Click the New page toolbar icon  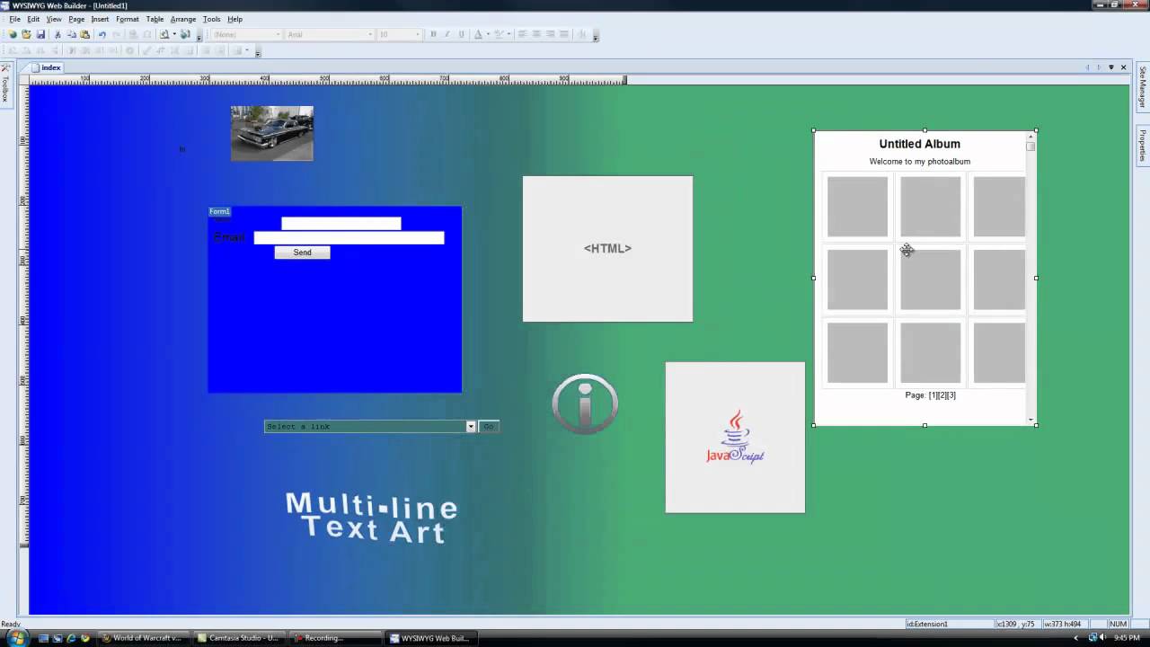tap(13, 34)
